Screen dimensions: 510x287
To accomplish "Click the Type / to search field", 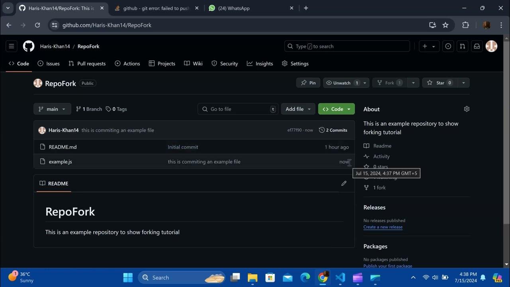I will click(347, 46).
